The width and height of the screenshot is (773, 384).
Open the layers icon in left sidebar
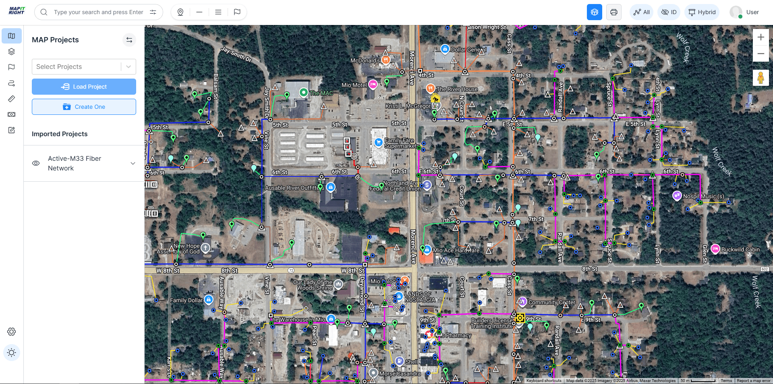[12, 52]
